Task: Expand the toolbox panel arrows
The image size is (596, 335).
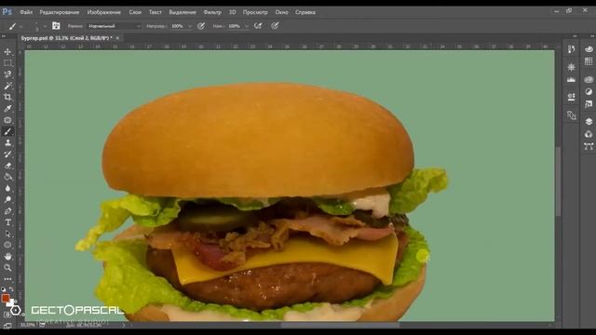Action: coord(4,36)
